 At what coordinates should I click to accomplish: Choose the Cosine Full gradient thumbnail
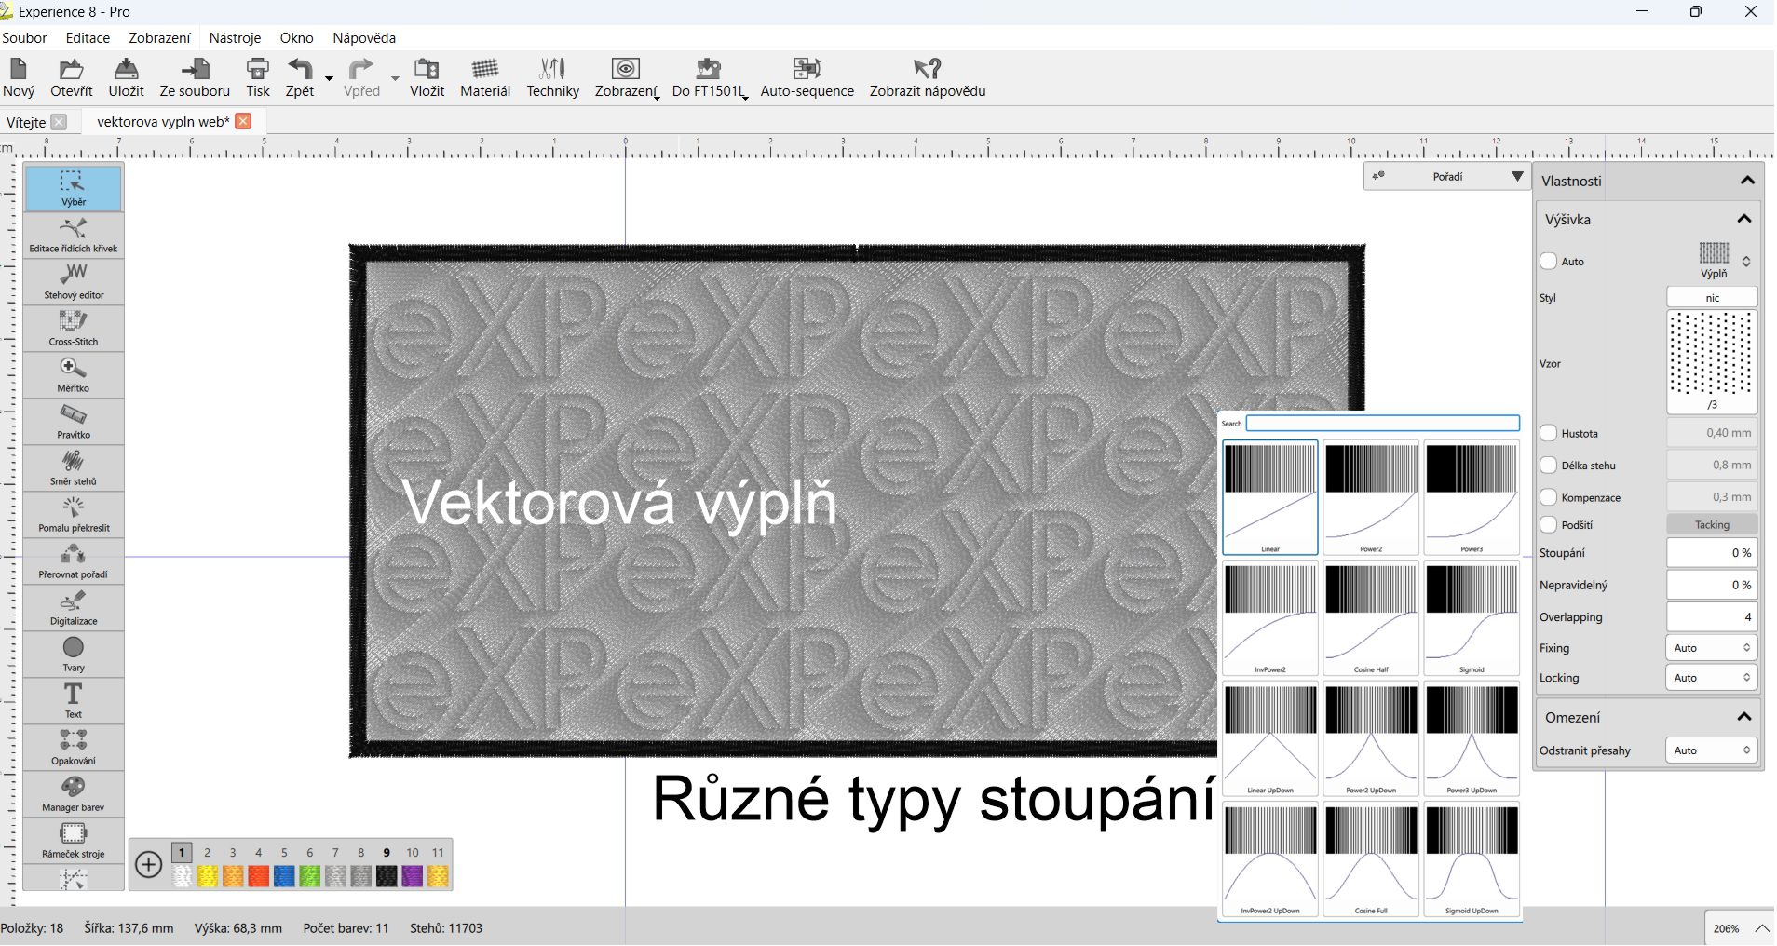click(x=1371, y=859)
